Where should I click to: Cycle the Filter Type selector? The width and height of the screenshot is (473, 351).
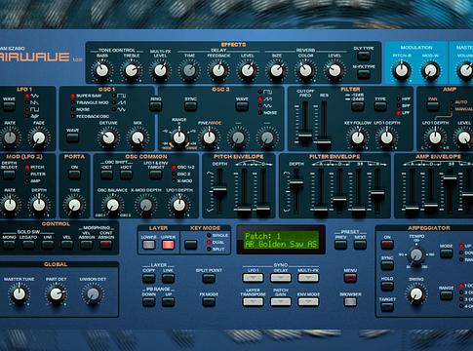point(380,106)
